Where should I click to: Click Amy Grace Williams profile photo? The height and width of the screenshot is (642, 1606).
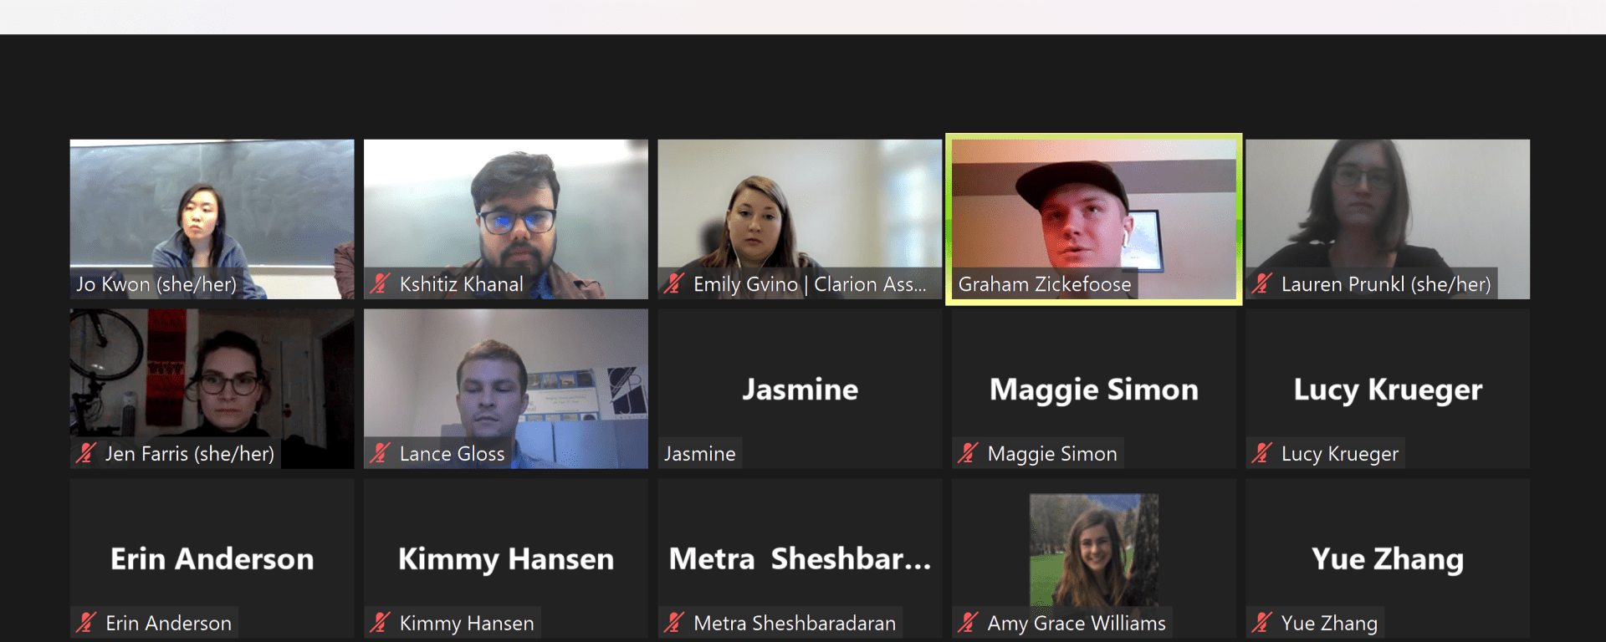(x=1094, y=550)
